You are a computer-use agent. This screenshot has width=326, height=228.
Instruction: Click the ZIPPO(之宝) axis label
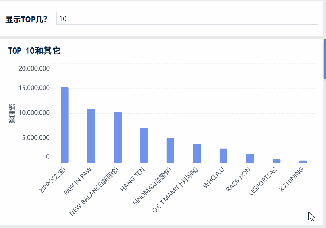(x=53, y=180)
